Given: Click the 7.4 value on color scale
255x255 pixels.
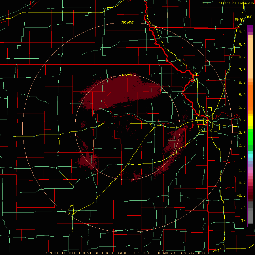Looking at the screenshot, I should [242, 70].
